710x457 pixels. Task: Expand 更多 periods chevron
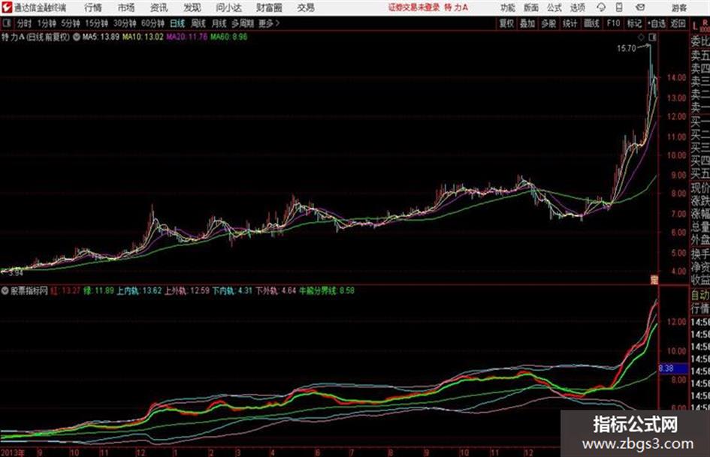pyautogui.click(x=269, y=23)
